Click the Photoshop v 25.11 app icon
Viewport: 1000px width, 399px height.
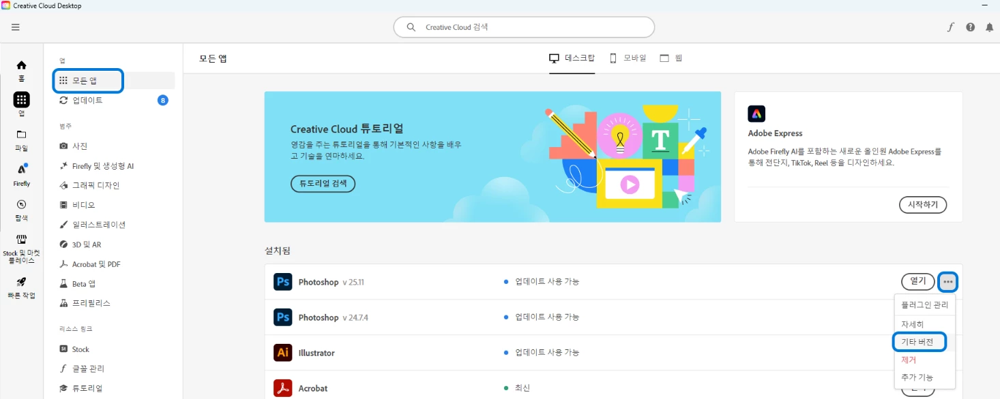(283, 282)
